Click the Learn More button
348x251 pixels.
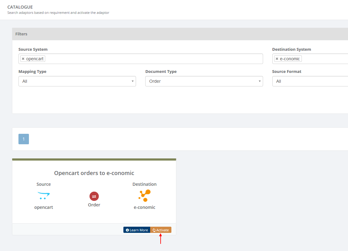pyautogui.click(x=137, y=230)
